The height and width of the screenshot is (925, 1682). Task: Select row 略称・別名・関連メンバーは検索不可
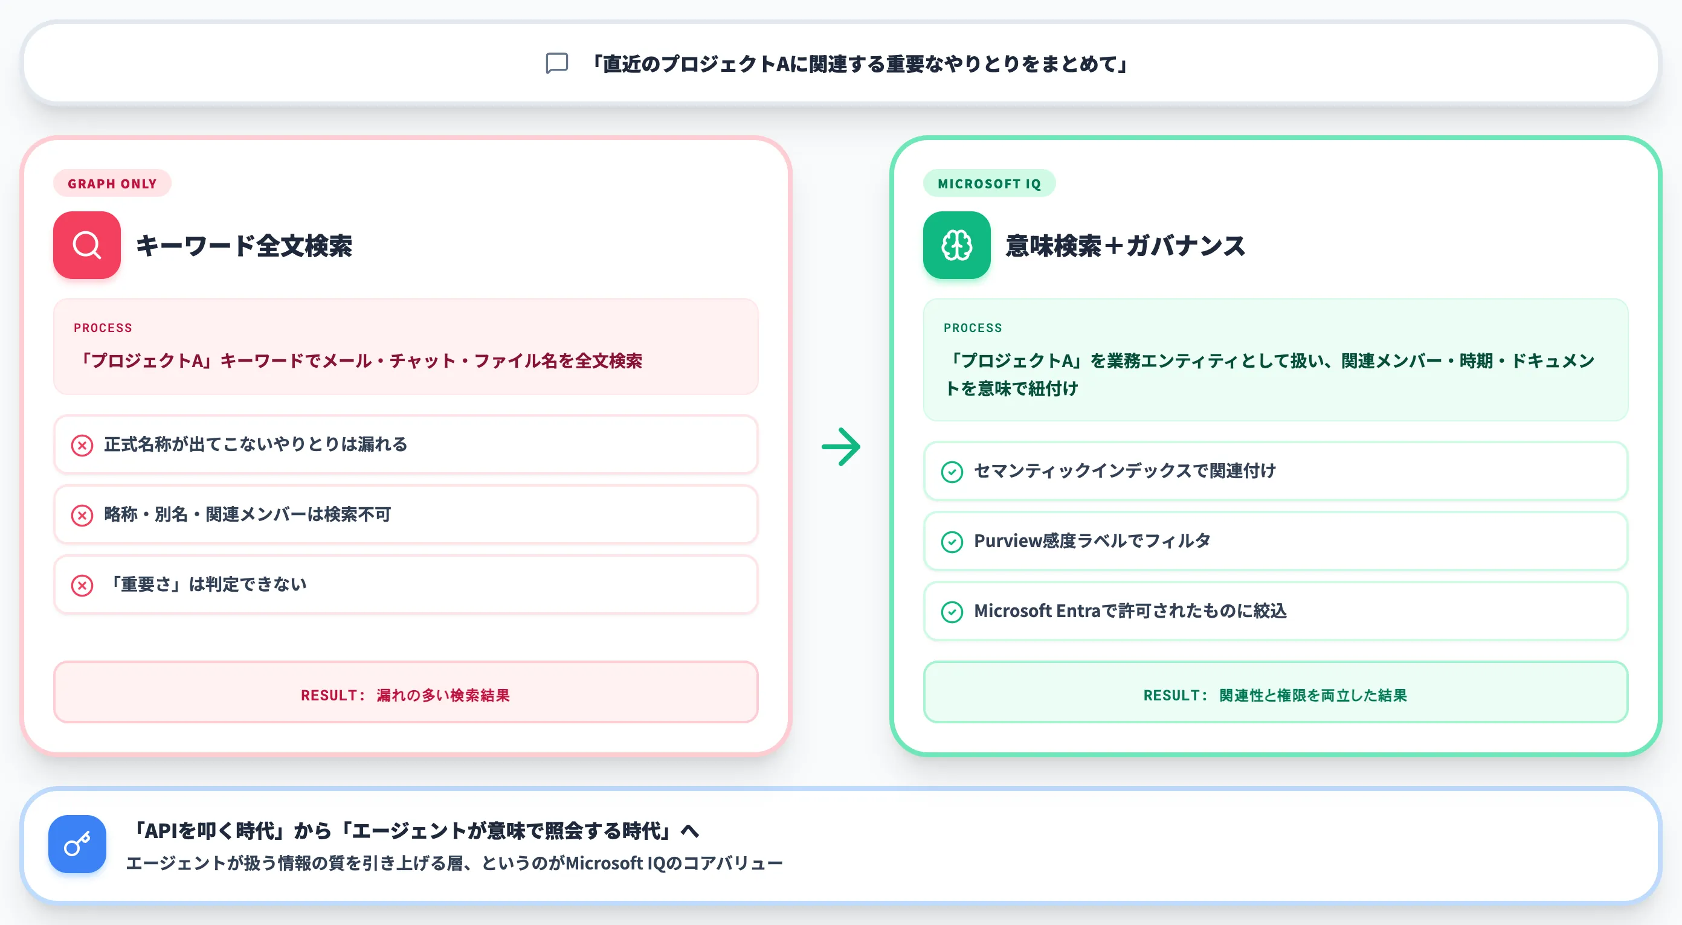pyautogui.click(x=405, y=514)
